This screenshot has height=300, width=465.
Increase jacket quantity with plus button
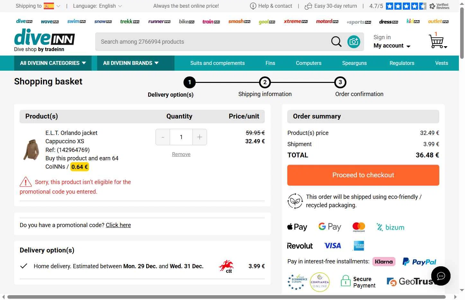pyautogui.click(x=200, y=137)
